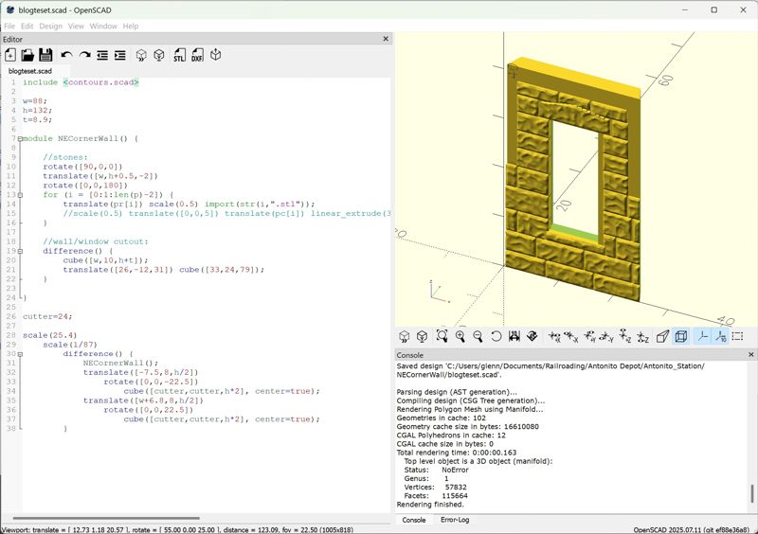Collapse the for loop at line 13
This screenshot has width=758, height=534.
point(20,195)
